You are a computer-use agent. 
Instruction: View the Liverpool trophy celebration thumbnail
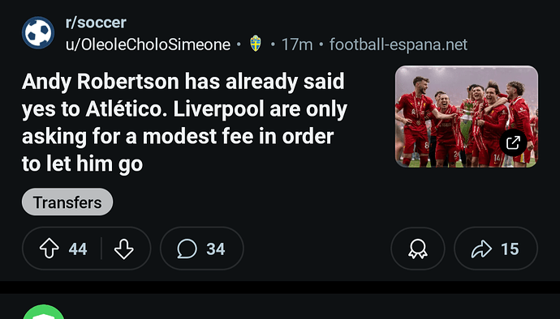[467, 117]
